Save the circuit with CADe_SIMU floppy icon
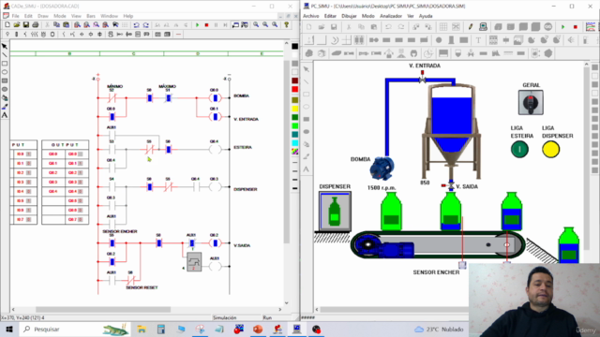Viewport: 600px width, 337px height. [26, 25]
